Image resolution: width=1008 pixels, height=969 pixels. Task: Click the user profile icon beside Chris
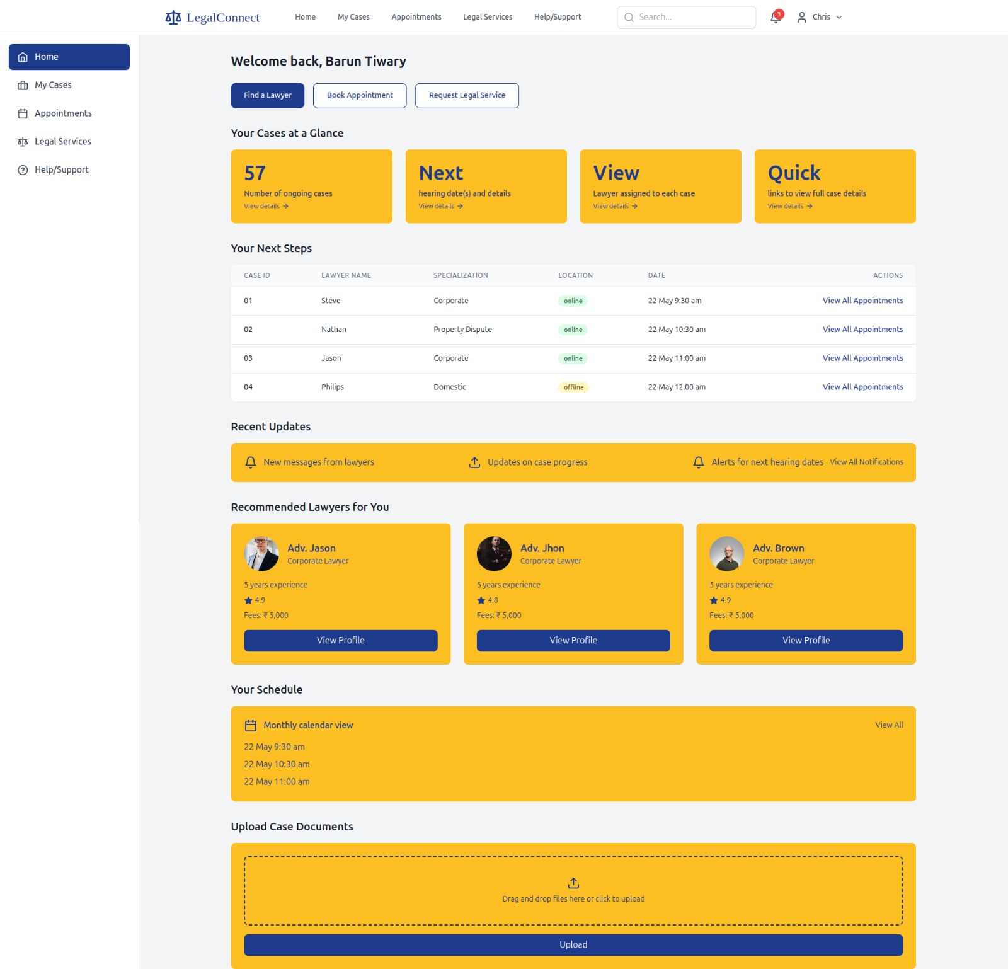click(802, 18)
